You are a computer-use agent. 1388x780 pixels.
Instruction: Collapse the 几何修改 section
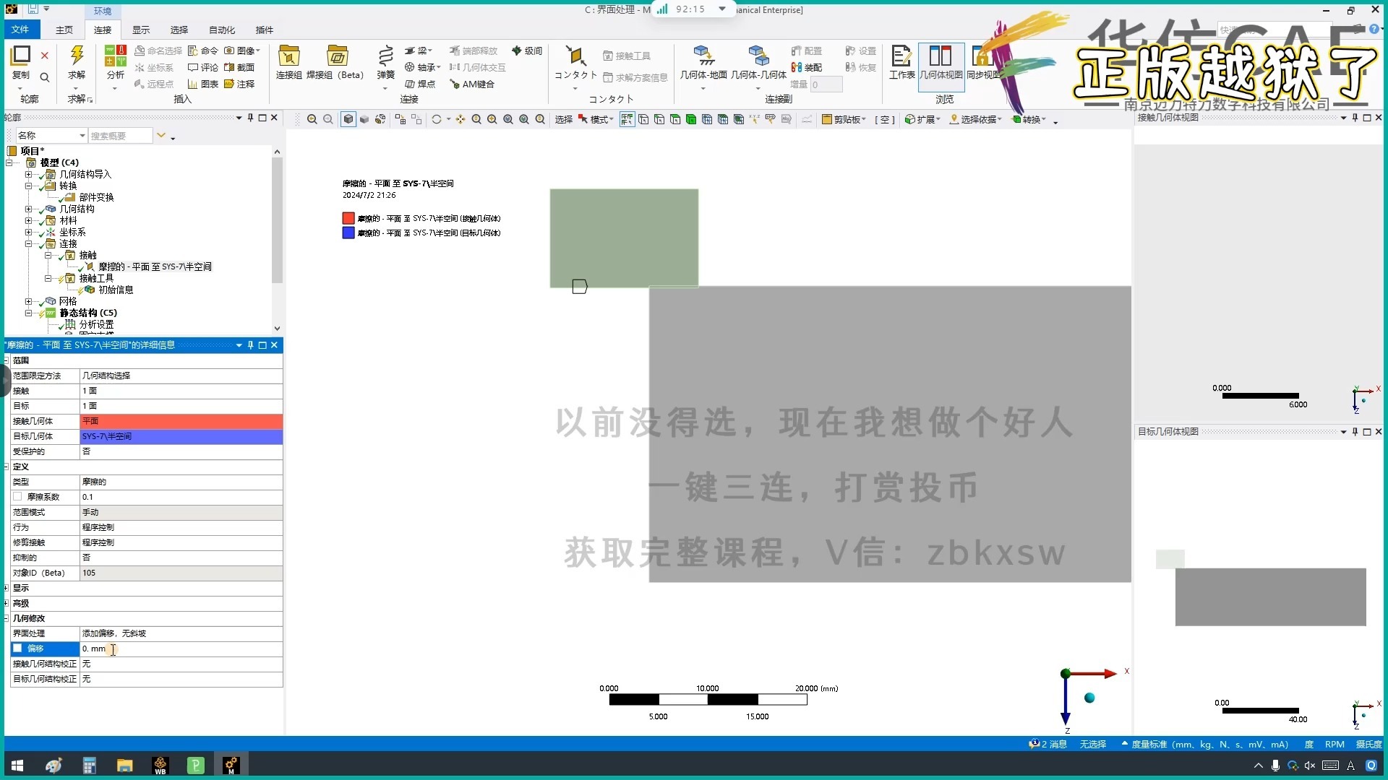[7, 618]
